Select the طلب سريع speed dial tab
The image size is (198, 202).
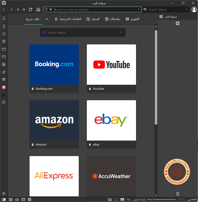point(33,19)
